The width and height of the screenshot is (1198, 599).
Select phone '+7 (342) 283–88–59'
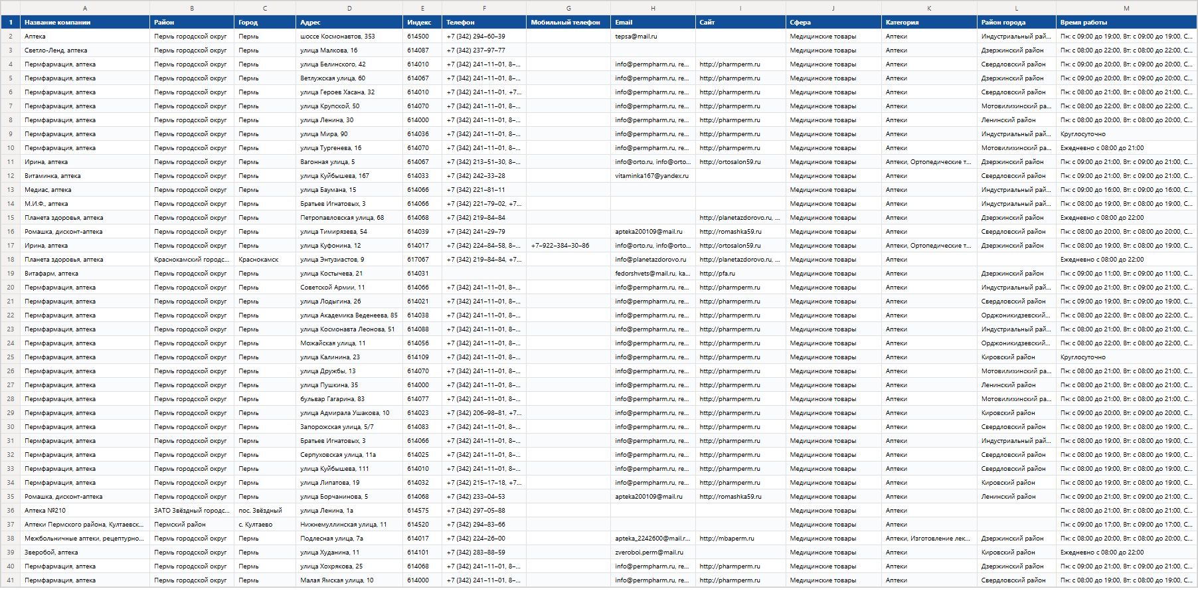484,553
